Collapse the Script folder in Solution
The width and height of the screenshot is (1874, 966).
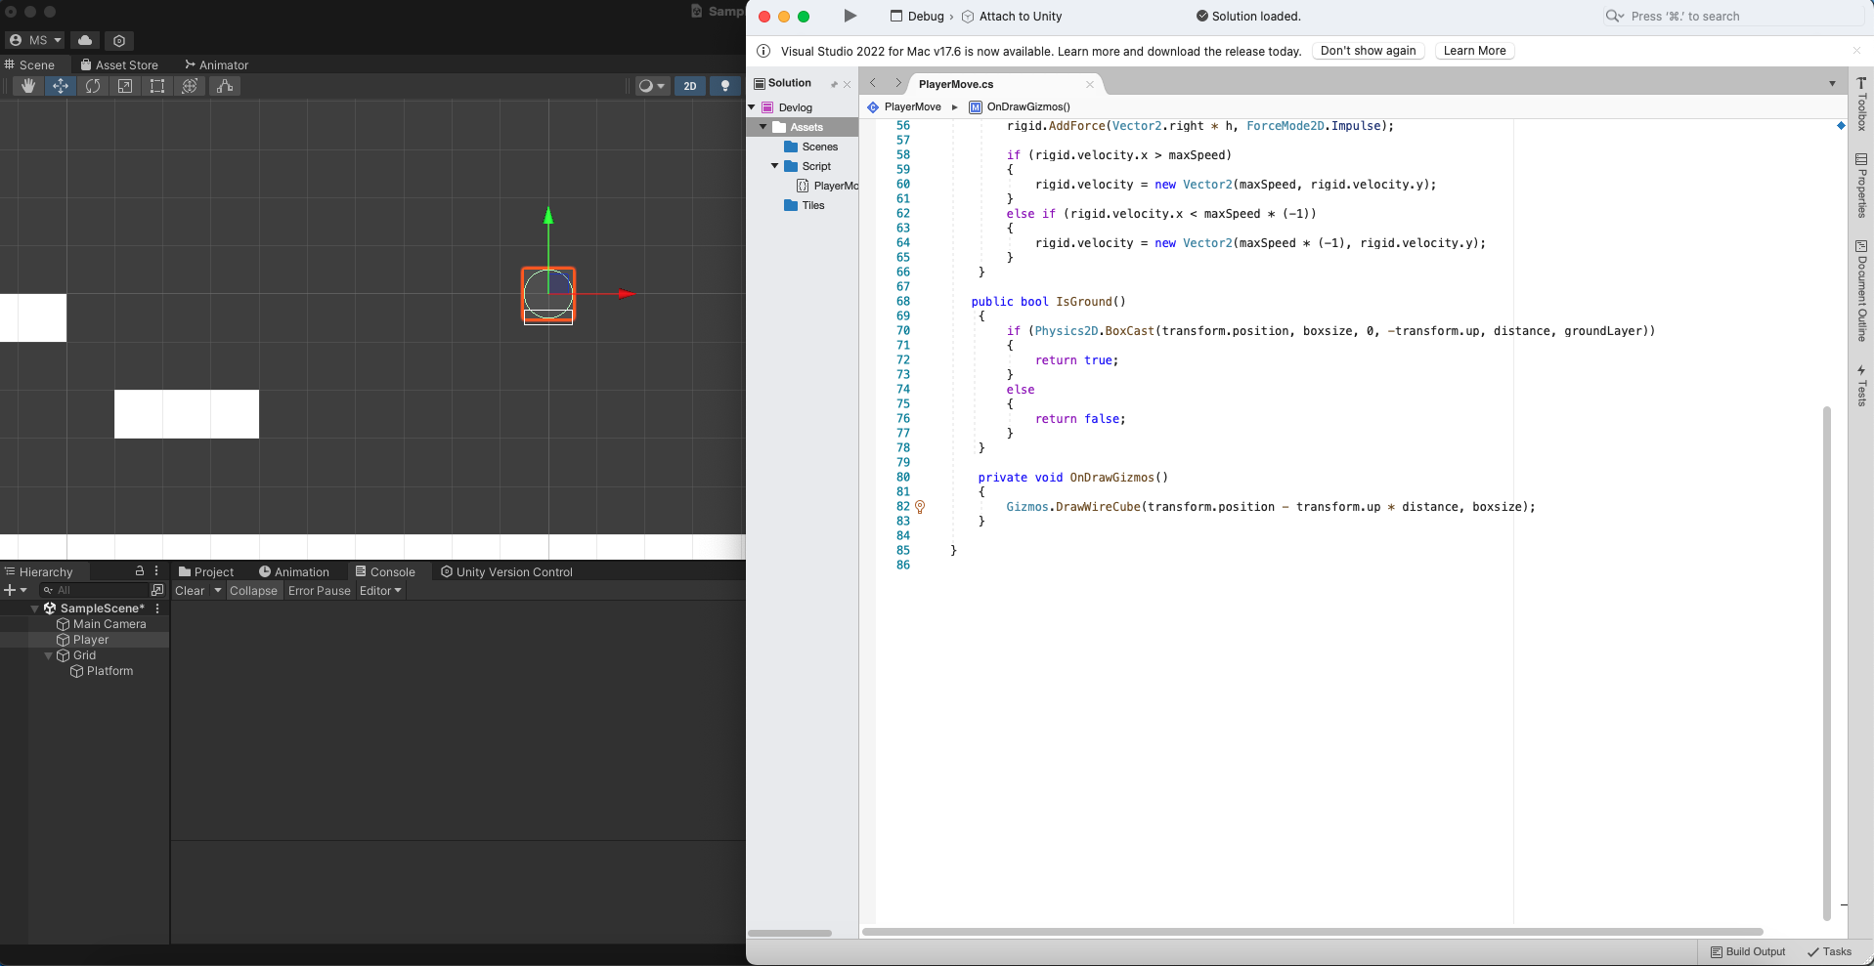click(x=775, y=166)
